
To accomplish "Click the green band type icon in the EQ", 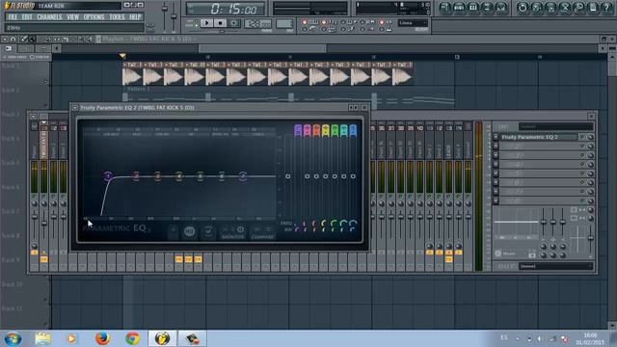I will pos(335,130).
